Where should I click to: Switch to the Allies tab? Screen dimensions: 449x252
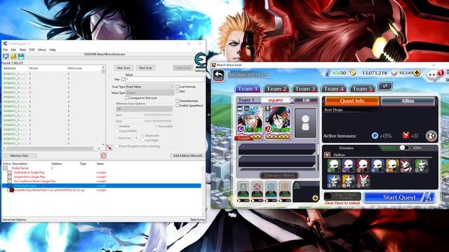click(x=408, y=101)
